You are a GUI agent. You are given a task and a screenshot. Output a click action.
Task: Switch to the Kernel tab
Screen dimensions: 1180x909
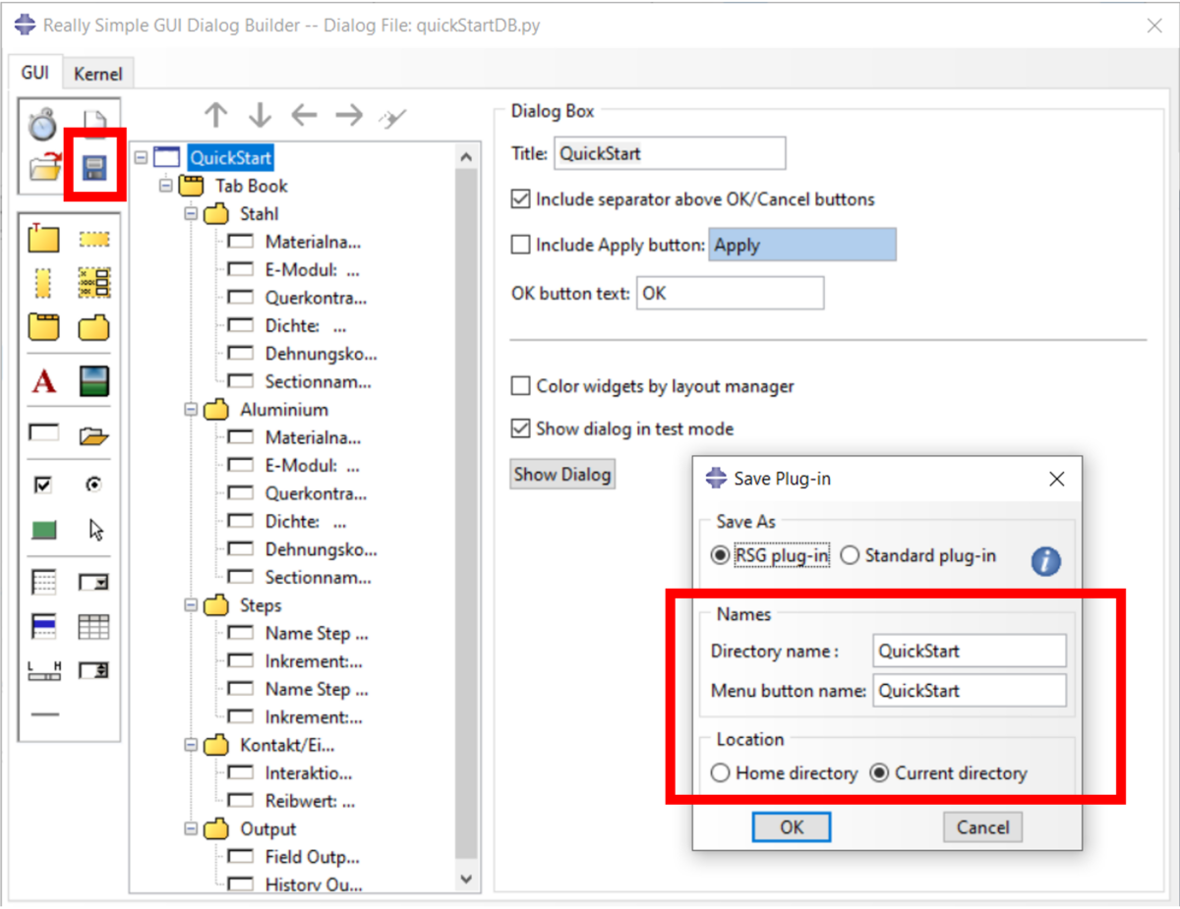tap(97, 72)
